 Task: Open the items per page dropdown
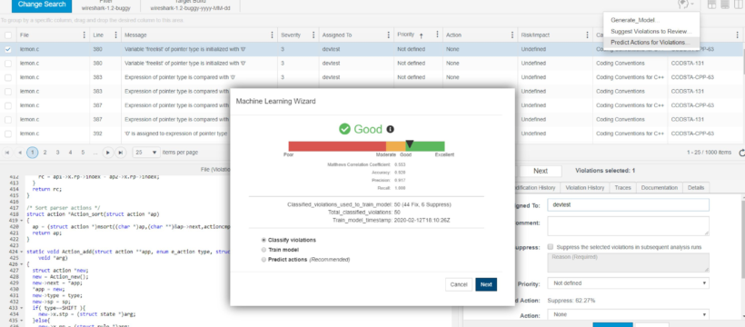[146, 153]
